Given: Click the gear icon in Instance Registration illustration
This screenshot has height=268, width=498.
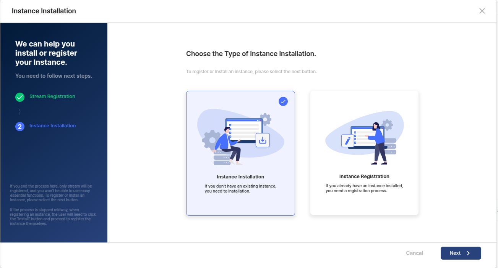Looking at the screenshot, I should pos(388,125).
